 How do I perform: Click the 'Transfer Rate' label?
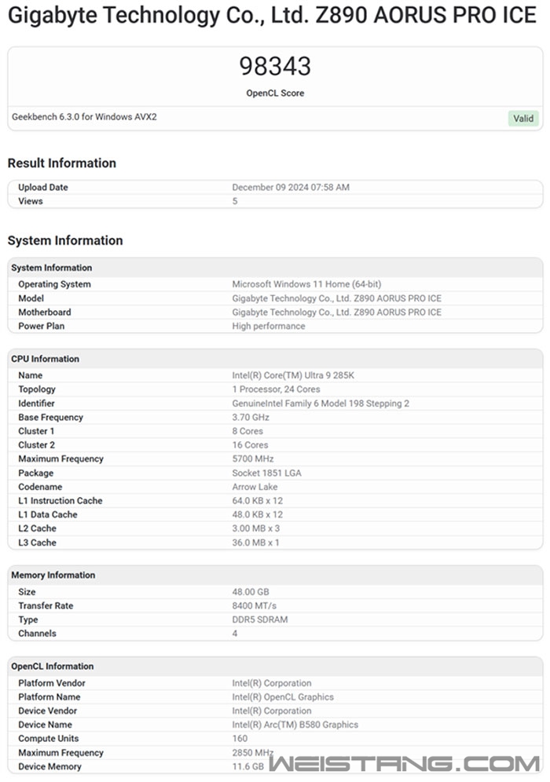click(x=46, y=606)
